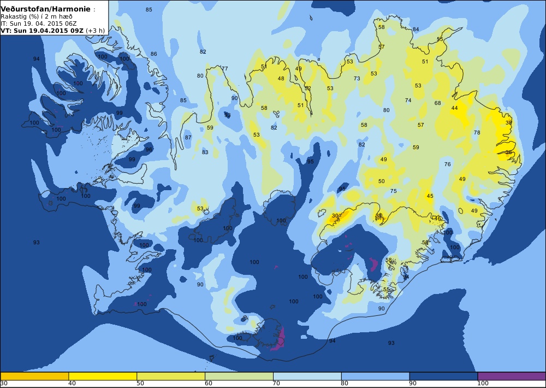
Task: Click the humidity value '96' on the map
Action: click(x=149, y=150)
